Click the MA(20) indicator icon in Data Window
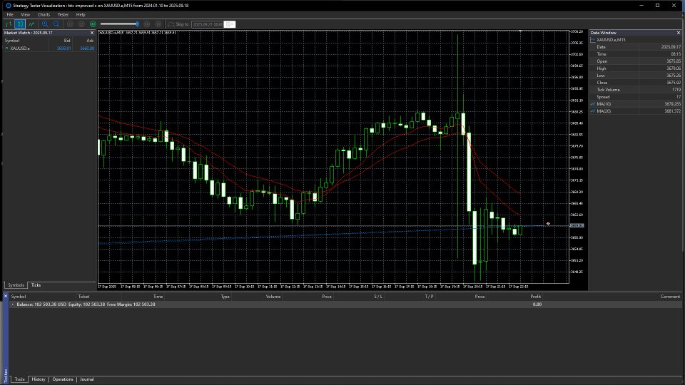The image size is (685, 385). [x=593, y=111]
